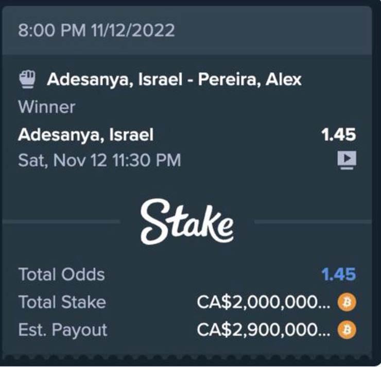Click the Bitcoin icon beside Est. Payout
Viewport: 381px width, 367px height.
[x=347, y=330]
